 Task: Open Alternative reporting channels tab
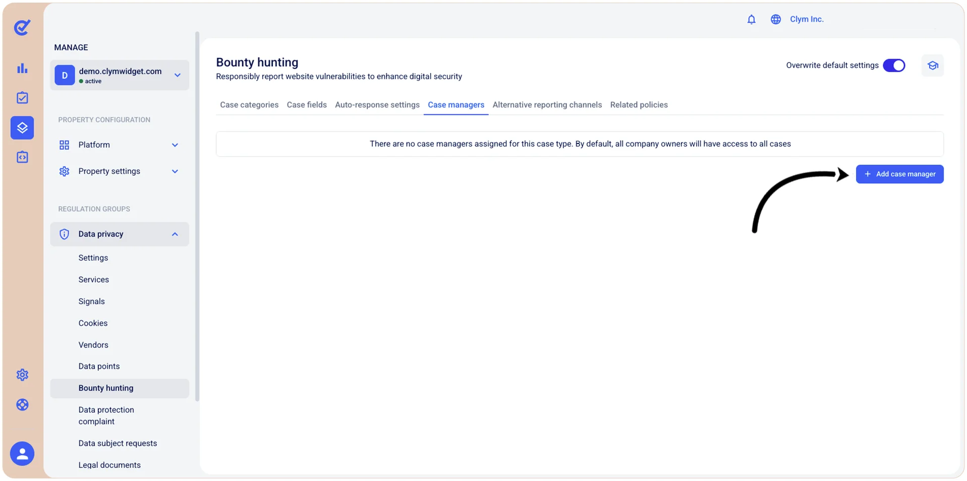pos(547,105)
